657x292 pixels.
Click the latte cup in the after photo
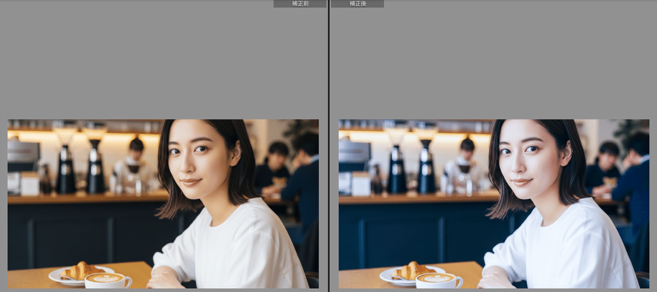click(438, 280)
